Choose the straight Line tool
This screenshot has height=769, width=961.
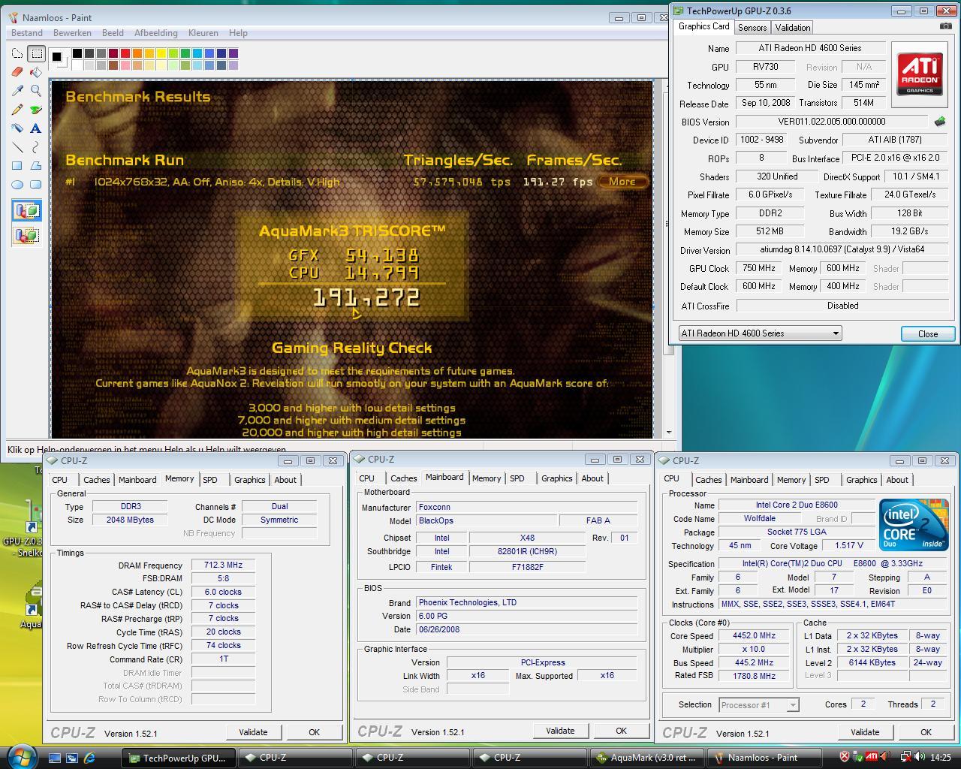coord(17,147)
